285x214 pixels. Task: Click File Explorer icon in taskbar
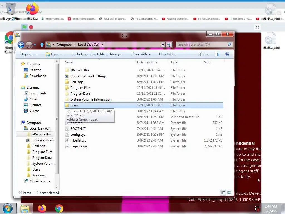(x=25, y=208)
